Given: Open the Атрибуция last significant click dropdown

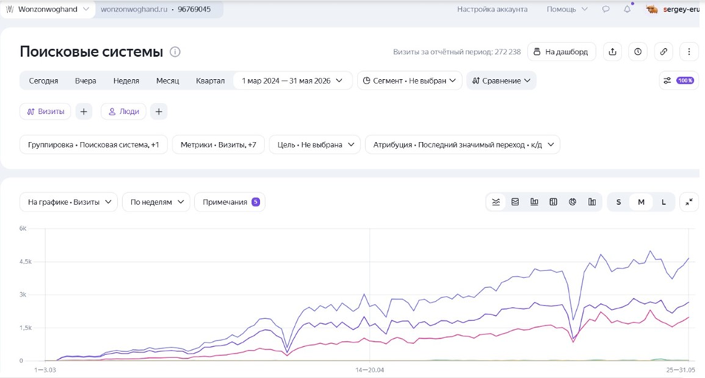Looking at the screenshot, I should 463,144.
